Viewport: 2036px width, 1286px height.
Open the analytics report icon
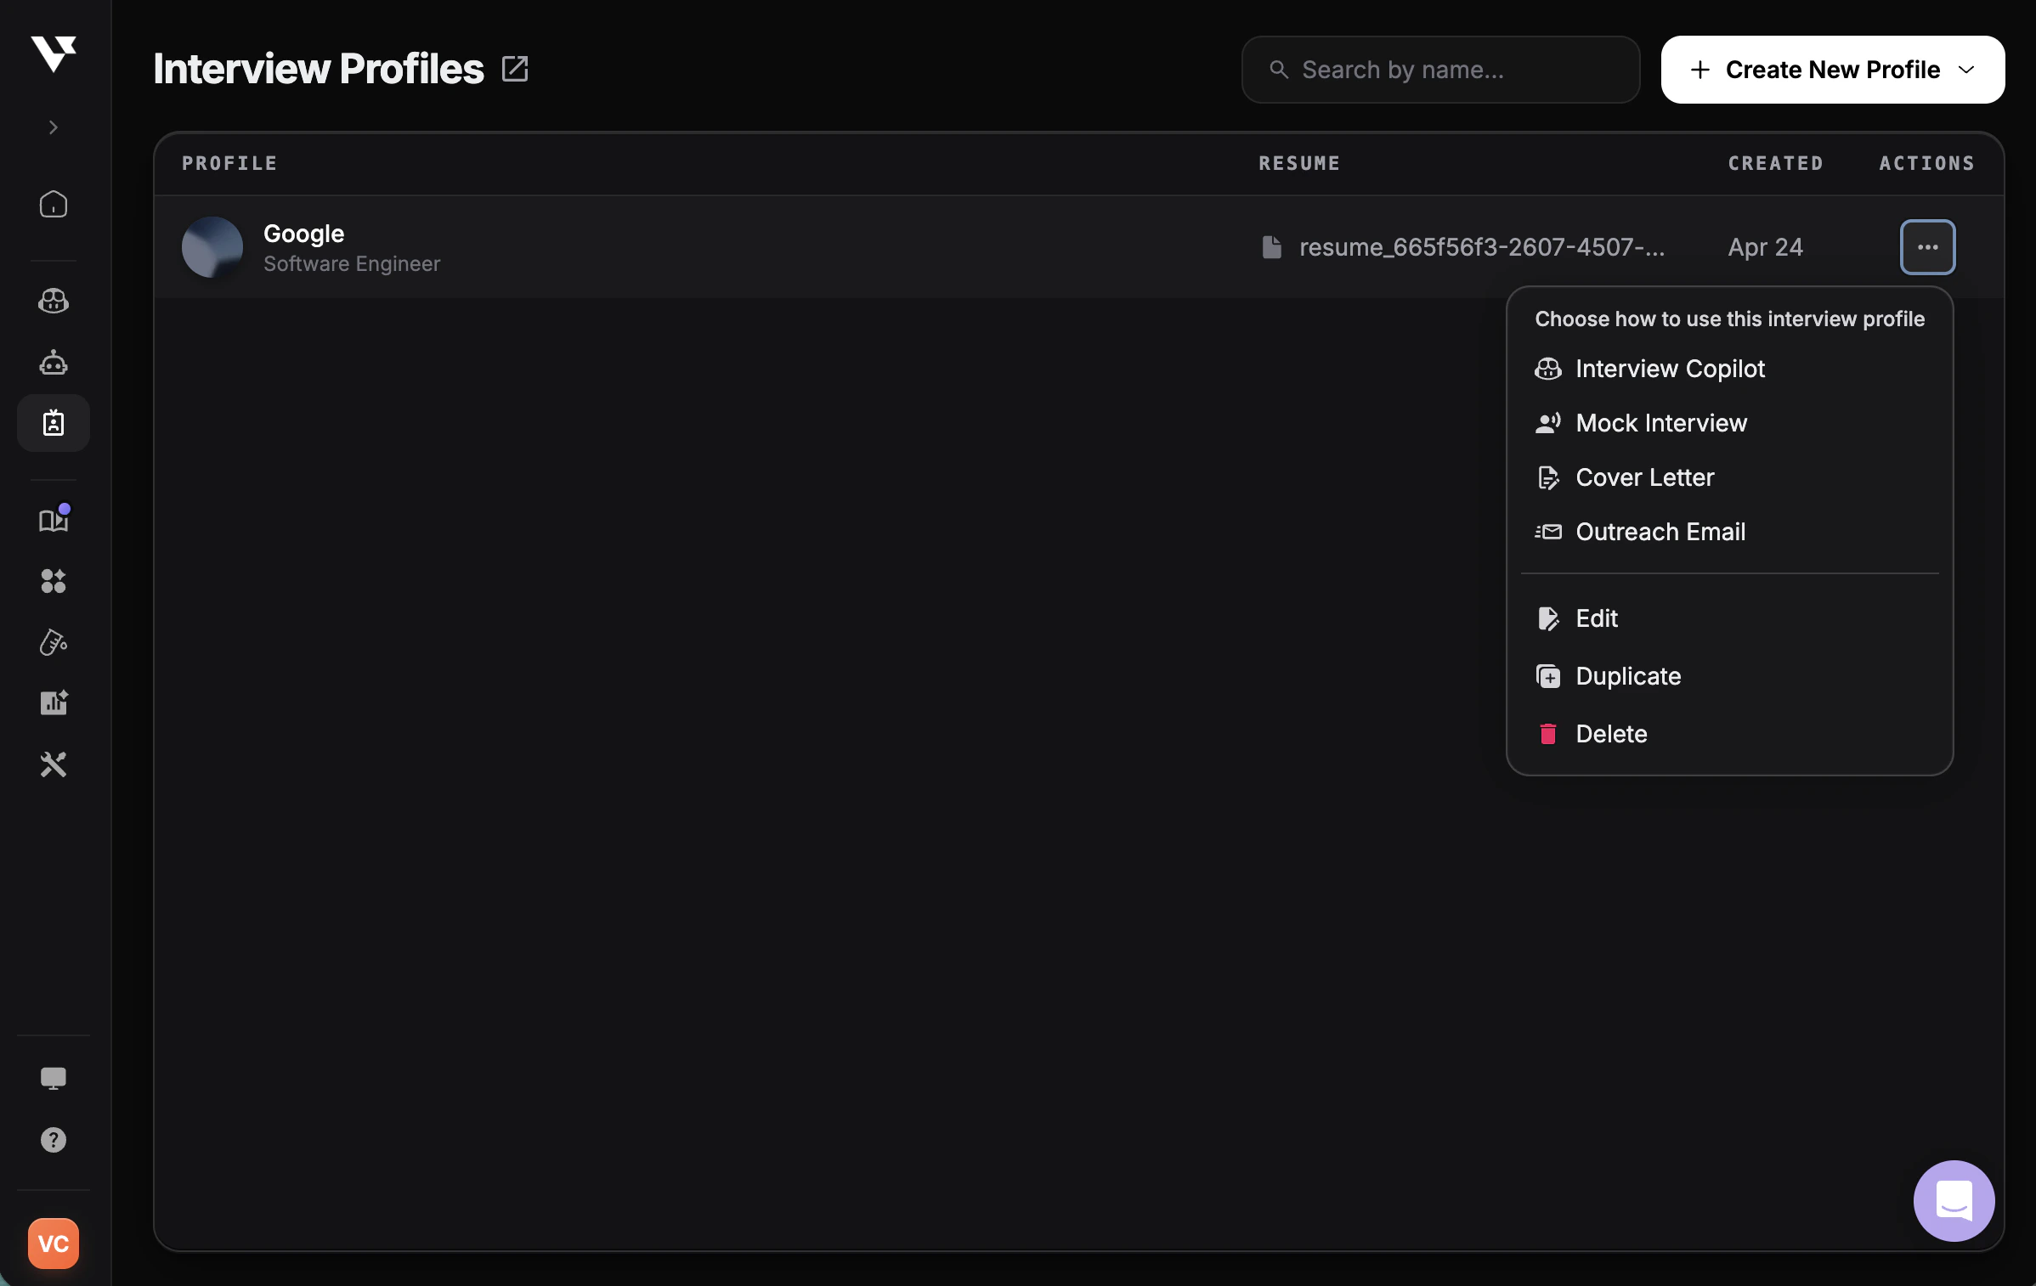54,702
